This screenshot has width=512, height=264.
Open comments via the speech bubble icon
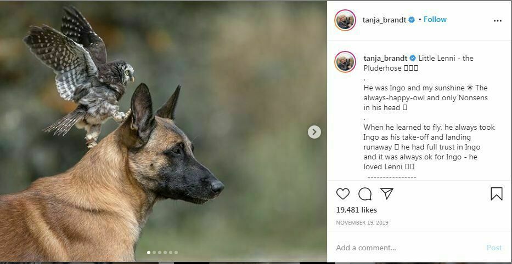[x=365, y=194]
